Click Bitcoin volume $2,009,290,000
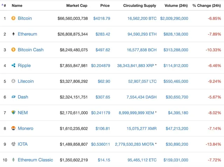This screenshot has width=224, height=167. (174, 18)
